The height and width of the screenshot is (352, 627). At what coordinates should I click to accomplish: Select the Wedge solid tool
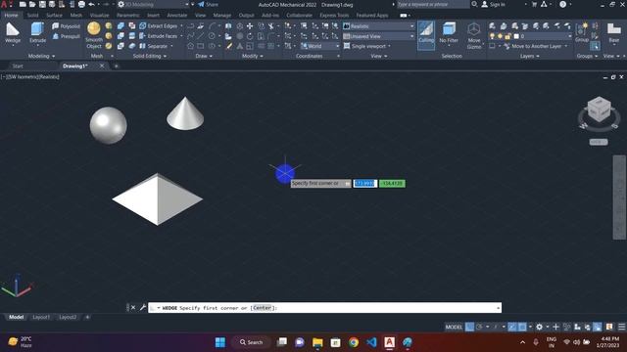13,33
